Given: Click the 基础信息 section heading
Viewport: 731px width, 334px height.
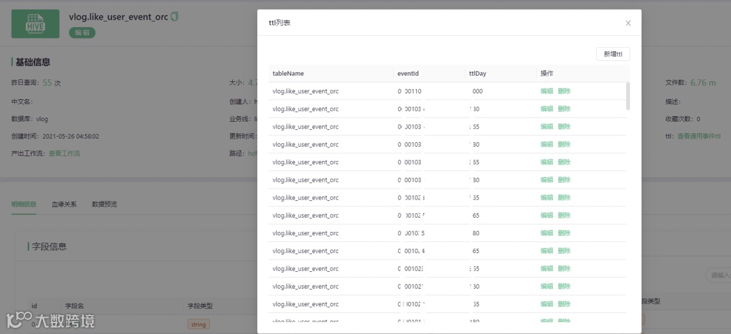Looking at the screenshot, I should pos(32,62).
